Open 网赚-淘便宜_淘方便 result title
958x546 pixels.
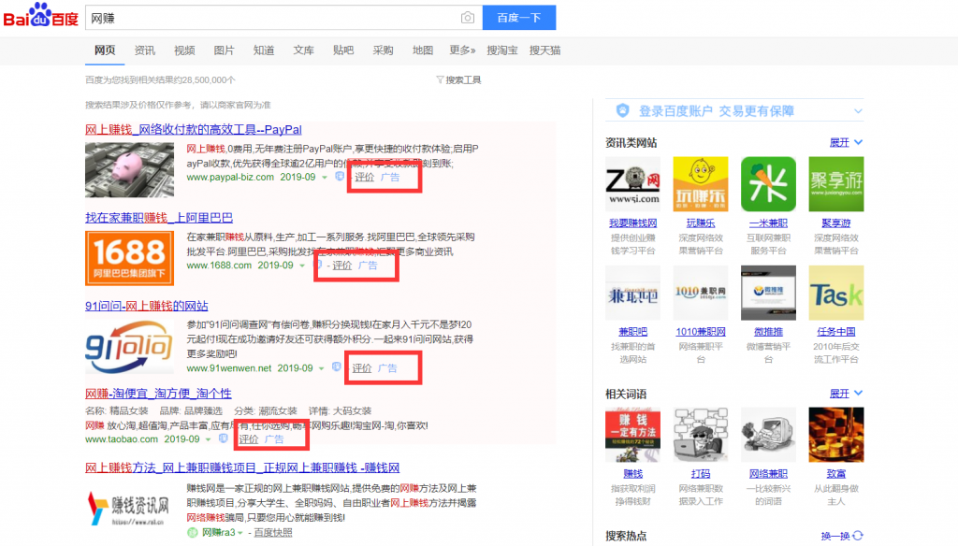[158, 394]
